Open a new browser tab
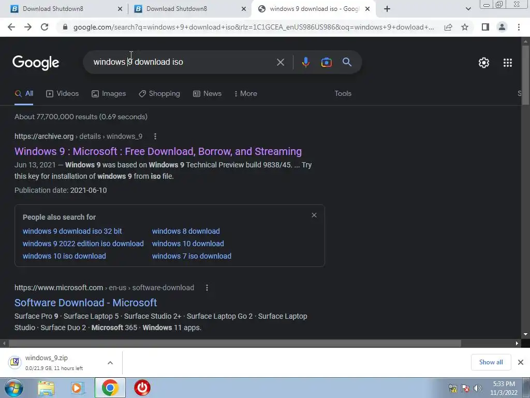 (387, 9)
